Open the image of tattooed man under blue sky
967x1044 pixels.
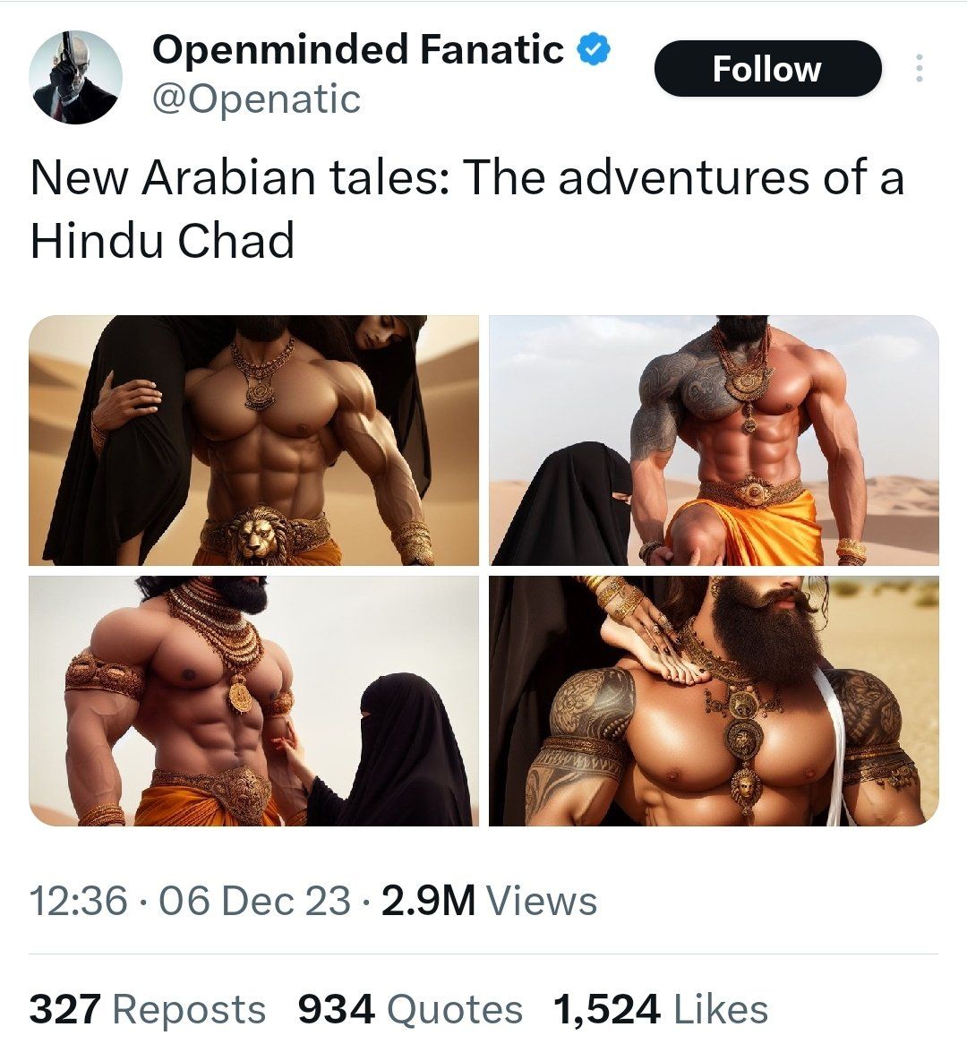(x=714, y=441)
